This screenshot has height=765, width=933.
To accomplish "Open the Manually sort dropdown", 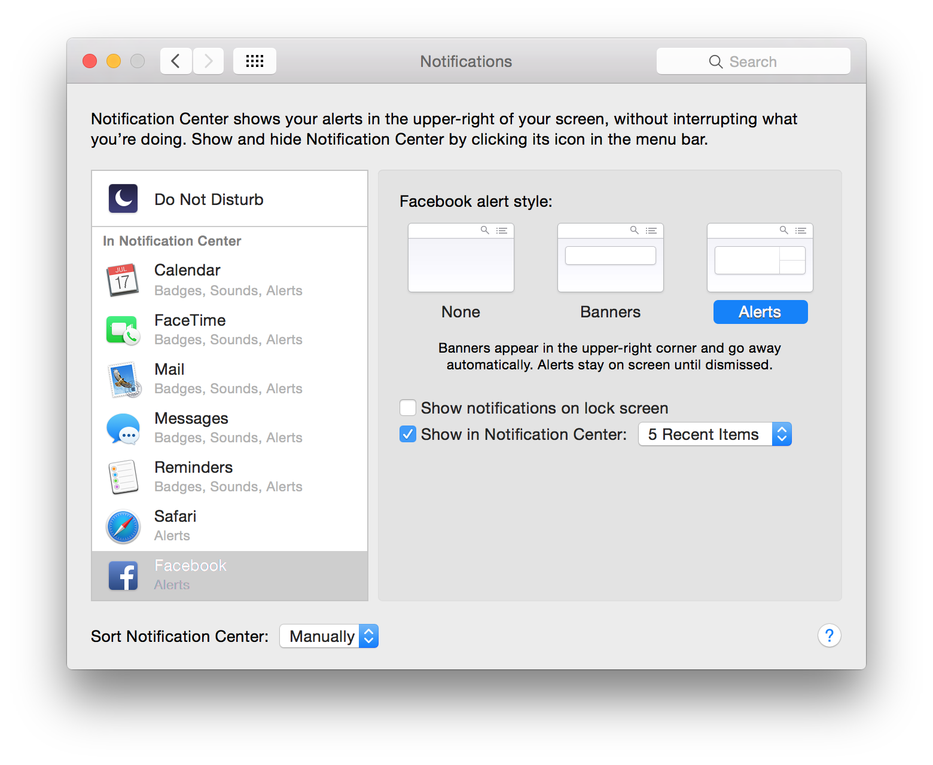I will tap(329, 636).
